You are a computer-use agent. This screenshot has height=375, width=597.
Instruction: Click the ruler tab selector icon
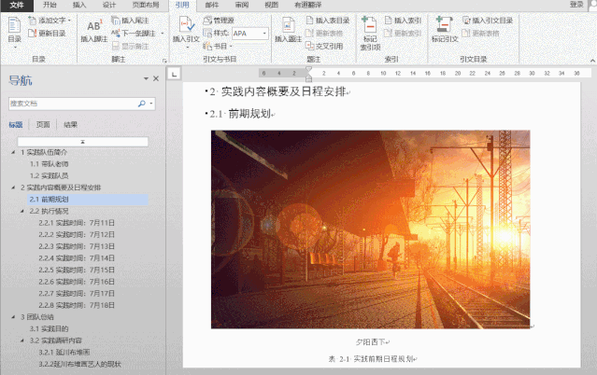[174, 74]
